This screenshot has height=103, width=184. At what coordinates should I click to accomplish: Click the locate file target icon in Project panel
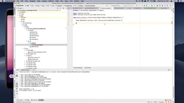coord(57,8)
